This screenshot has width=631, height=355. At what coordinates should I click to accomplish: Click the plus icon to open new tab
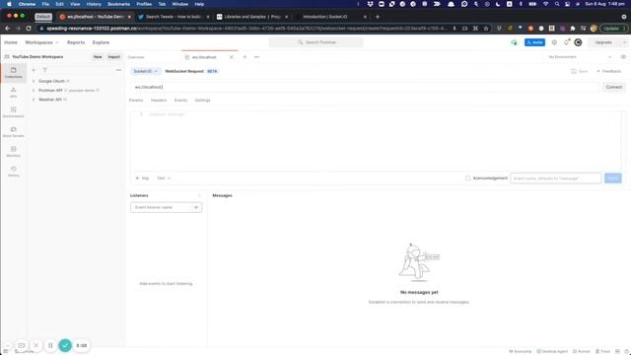point(245,57)
